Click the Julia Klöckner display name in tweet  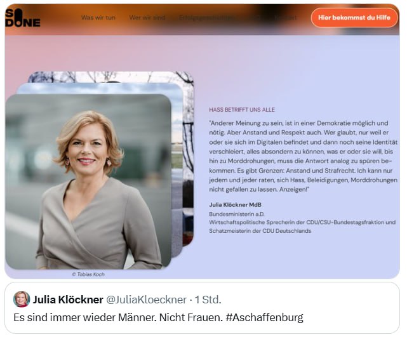click(x=68, y=300)
